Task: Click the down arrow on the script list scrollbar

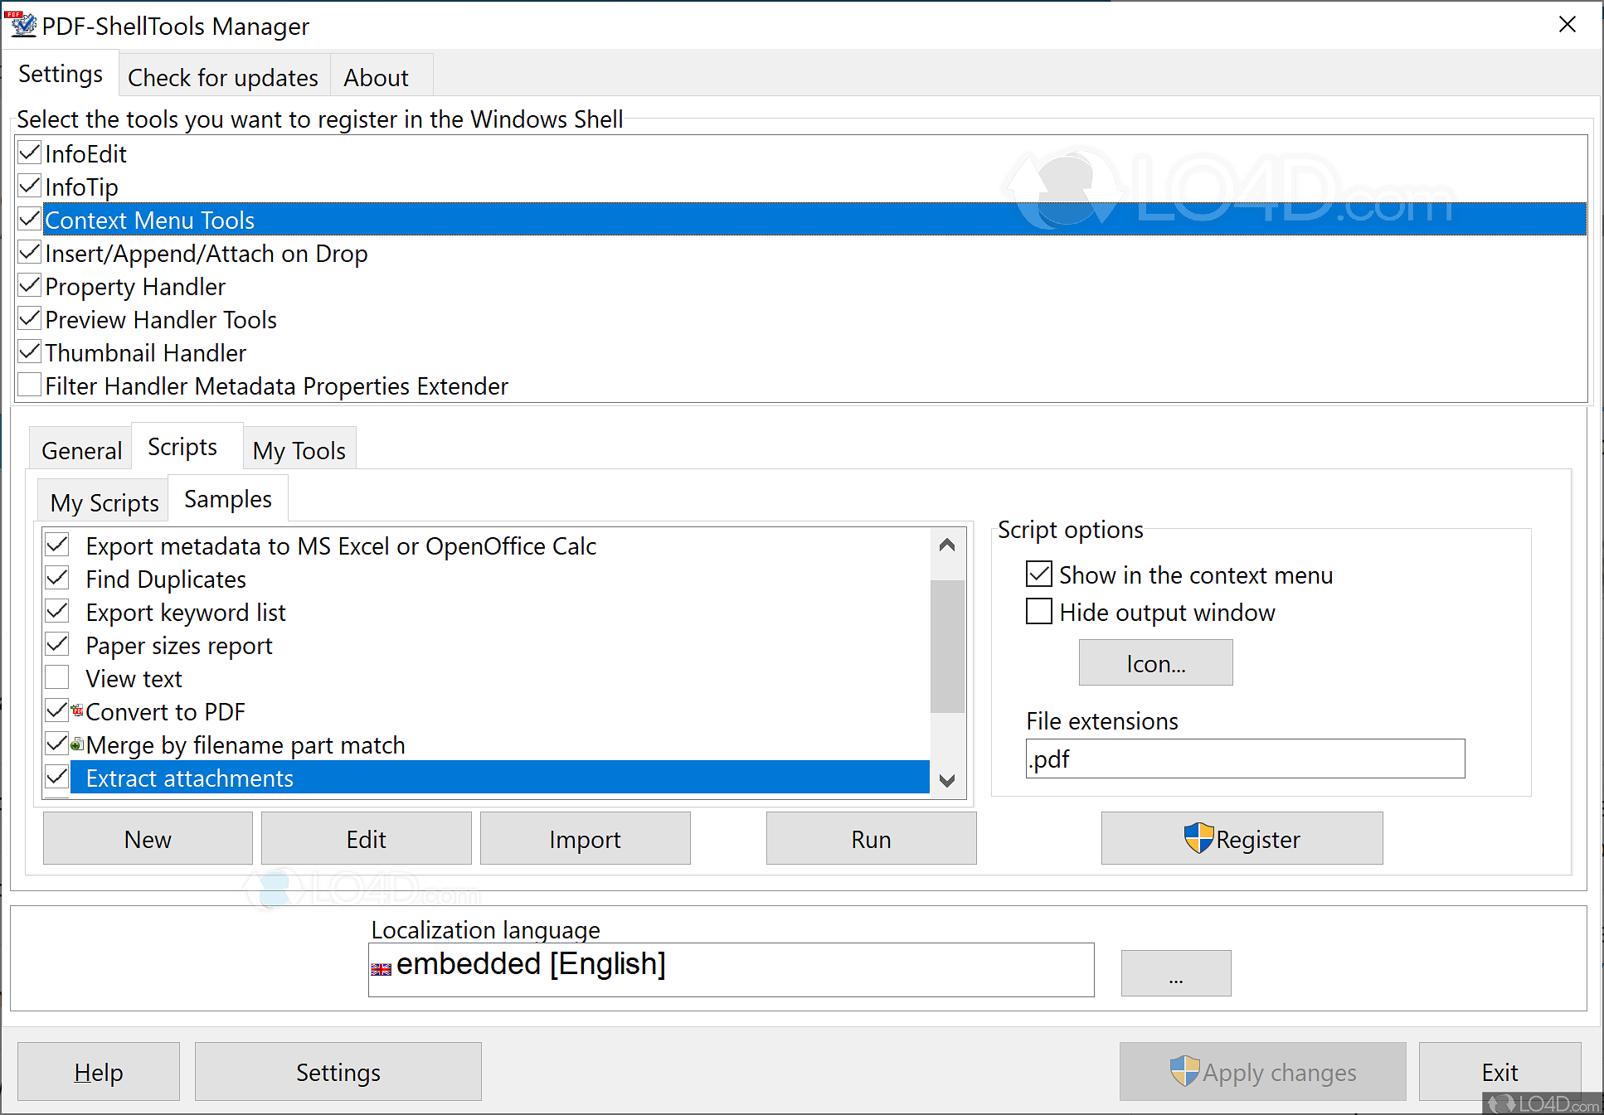Action: [946, 780]
